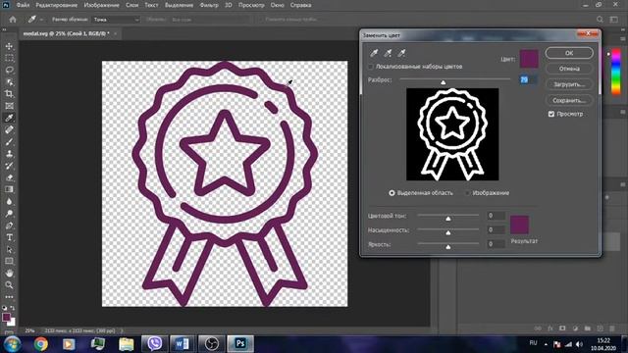Click the Cancel (Отмена) button
Image resolution: width=628 pixels, height=353 pixels.
click(569, 69)
